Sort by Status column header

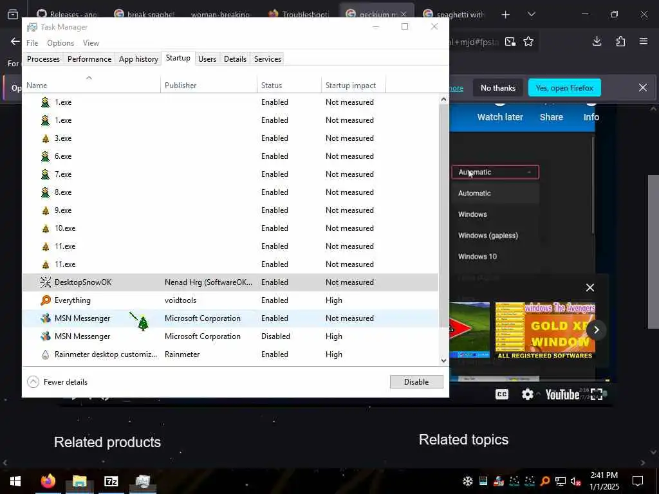[289, 86]
